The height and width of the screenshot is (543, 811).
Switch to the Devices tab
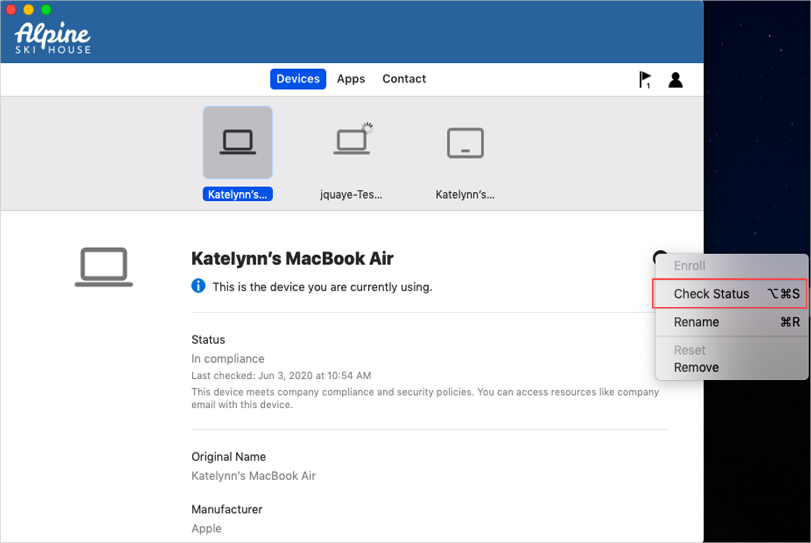pos(298,79)
